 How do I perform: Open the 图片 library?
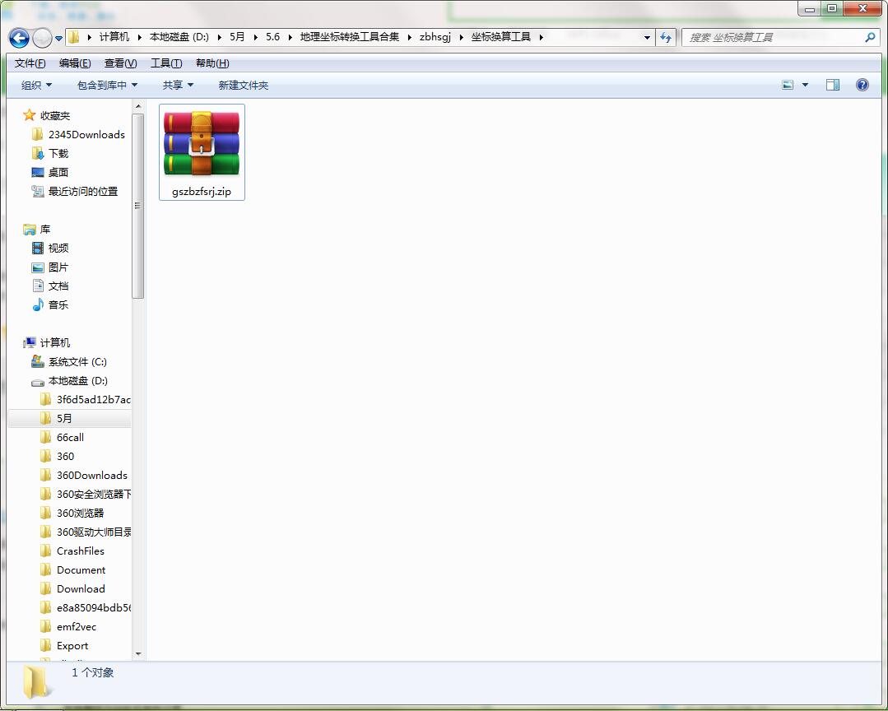(x=50, y=267)
